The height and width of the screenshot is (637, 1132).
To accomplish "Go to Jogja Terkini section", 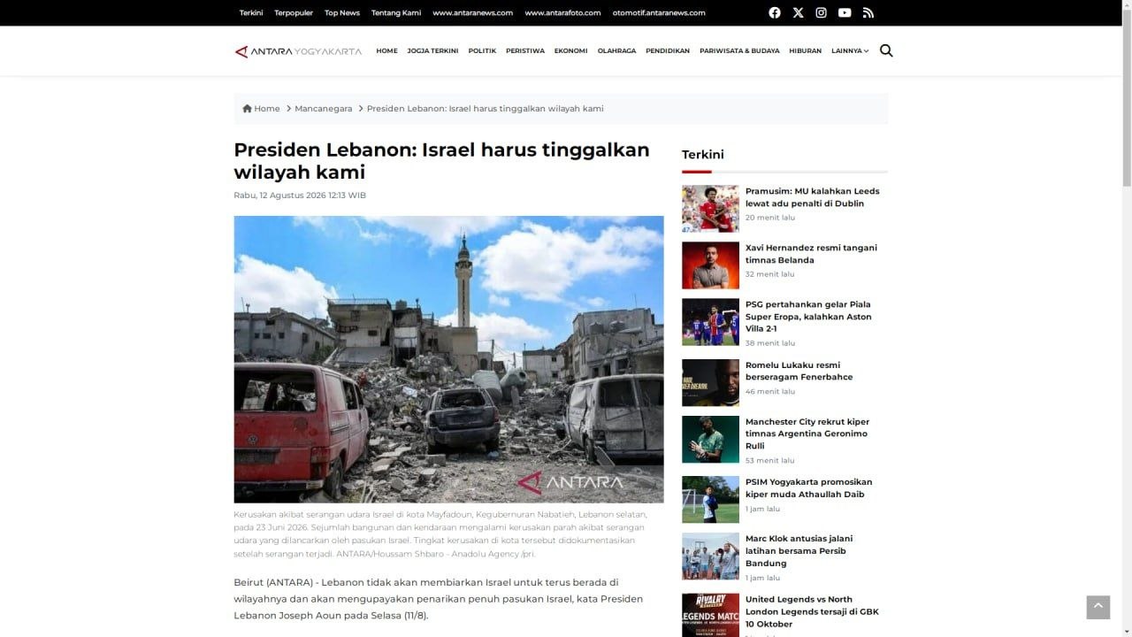I will point(433,51).
